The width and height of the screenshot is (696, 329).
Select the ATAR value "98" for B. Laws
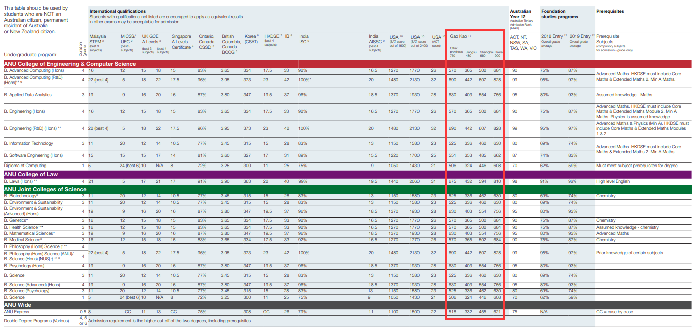point(514,181)
